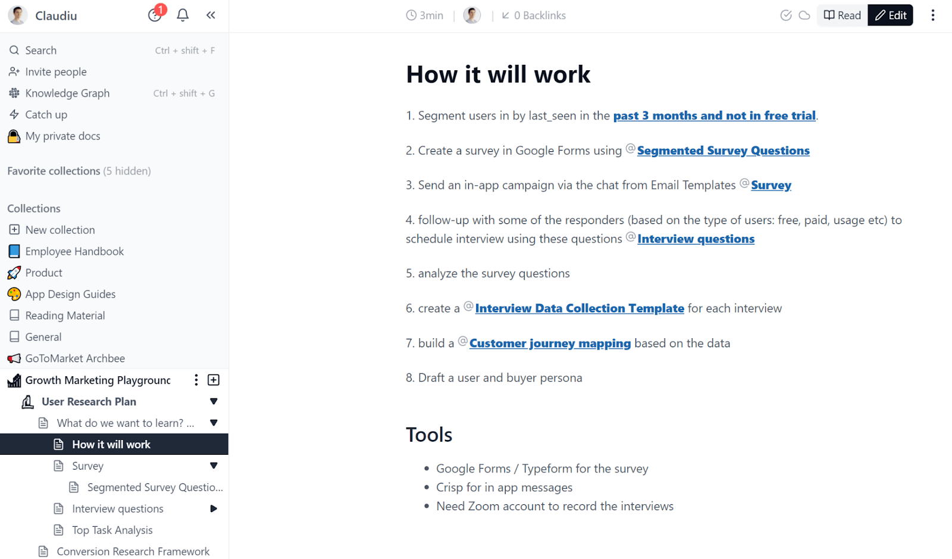Open Knowledge Graph from the sidebar
Viewport: 952px width, 559px height.
click(67, 93)
